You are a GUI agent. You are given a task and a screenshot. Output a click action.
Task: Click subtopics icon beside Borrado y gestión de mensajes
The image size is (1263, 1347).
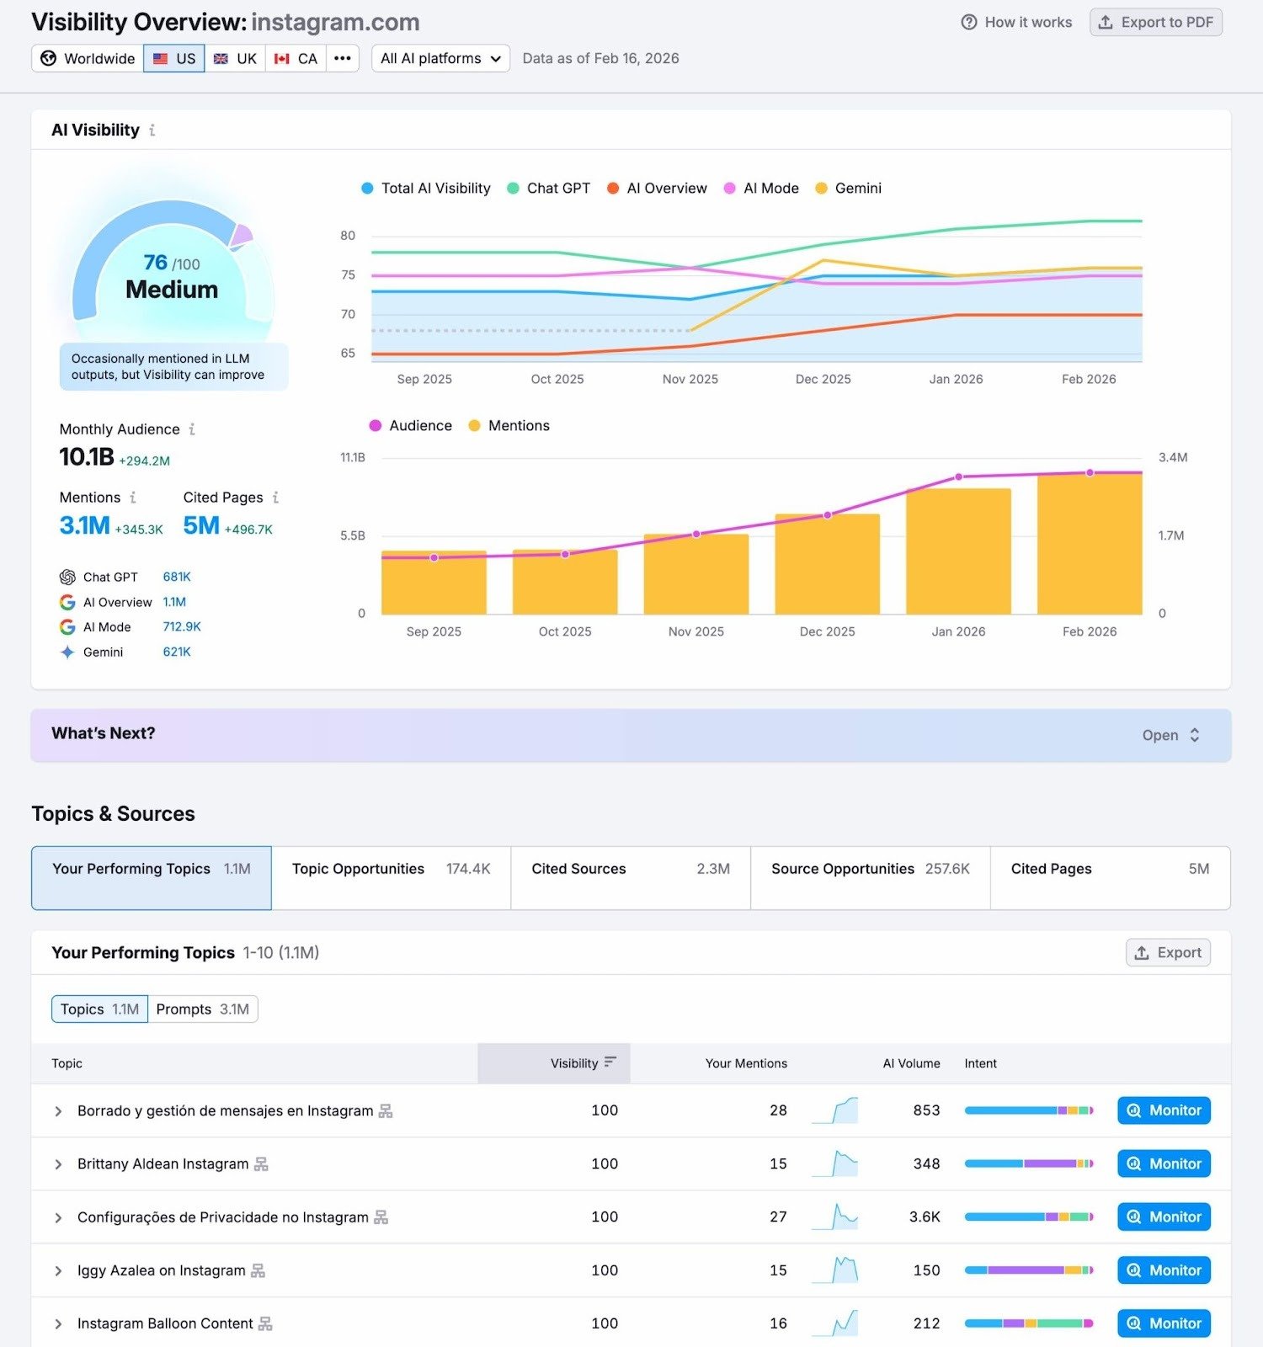[386, 1111]
